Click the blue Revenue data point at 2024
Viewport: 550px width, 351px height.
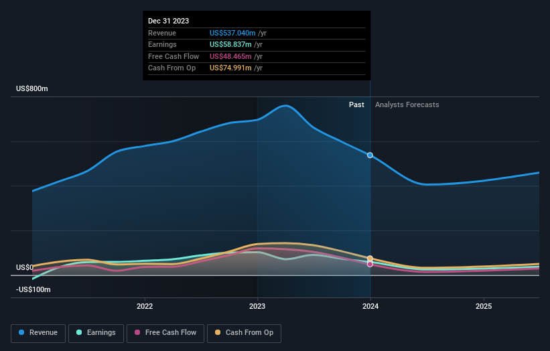(370, 155)
